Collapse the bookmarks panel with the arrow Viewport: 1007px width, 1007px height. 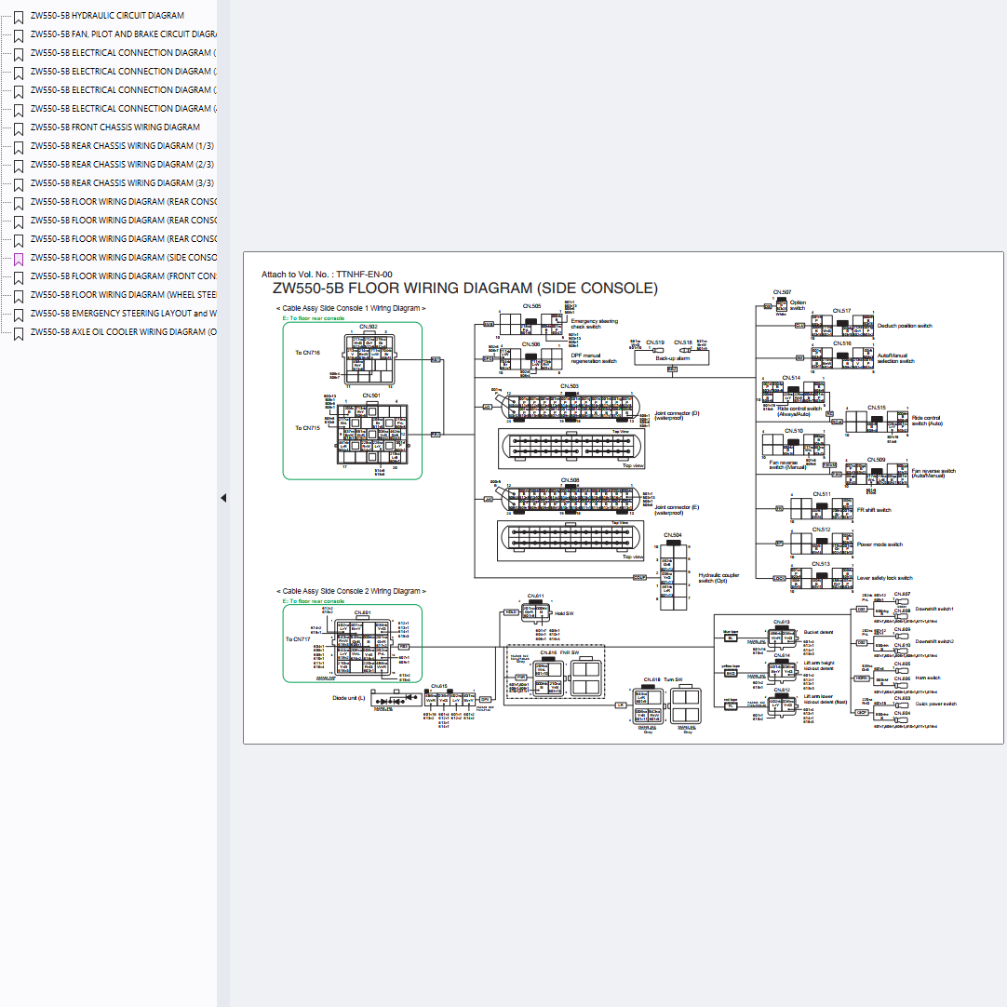point(223,498)
